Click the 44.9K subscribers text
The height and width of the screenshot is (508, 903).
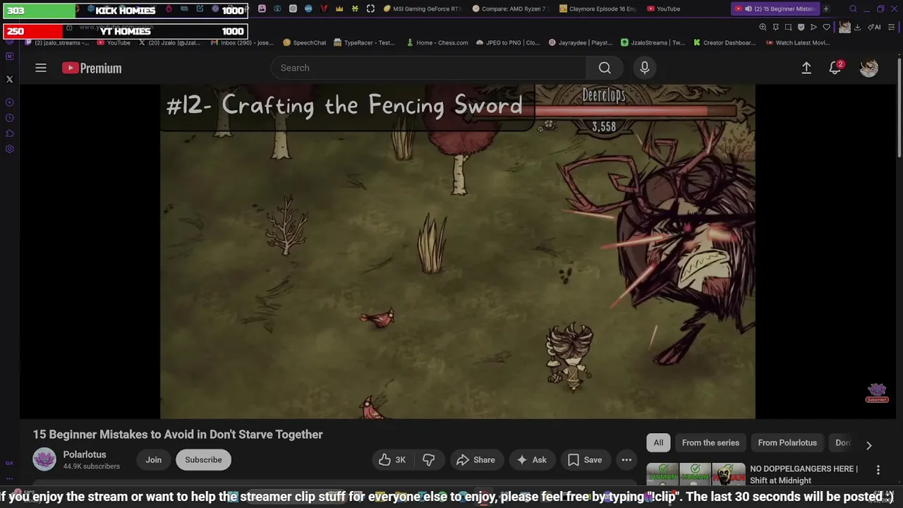[92, 466]
